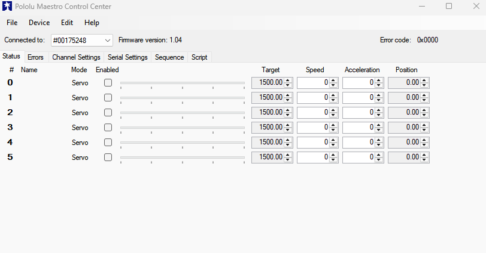Click the Target column header
Image resolution: width=486 pixels, height=253 pixels.
coord(271,70)
